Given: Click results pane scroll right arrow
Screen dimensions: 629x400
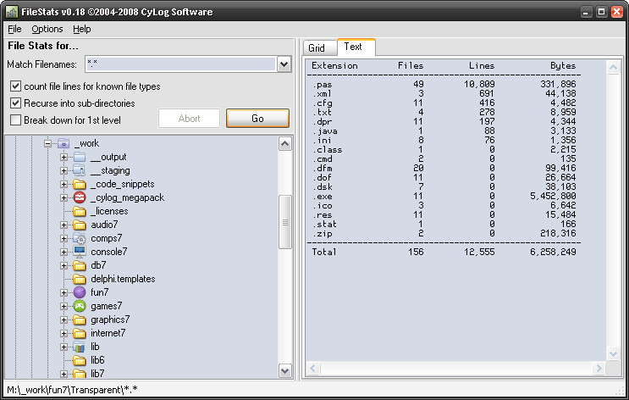Looking at the screenshot, I should tap(599, 368).
